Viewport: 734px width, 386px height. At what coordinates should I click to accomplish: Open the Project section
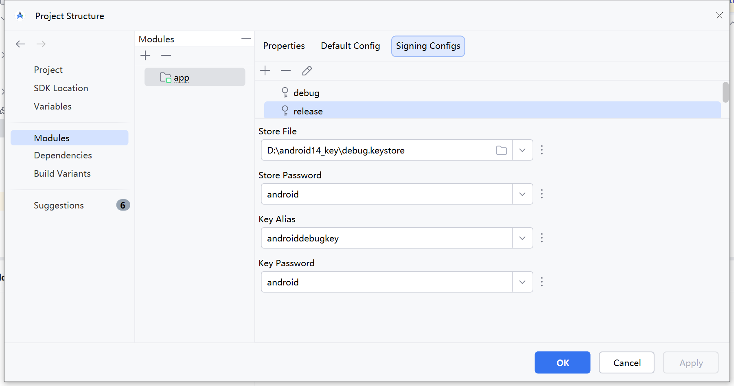pyautogui.click(x=48, y=70)
